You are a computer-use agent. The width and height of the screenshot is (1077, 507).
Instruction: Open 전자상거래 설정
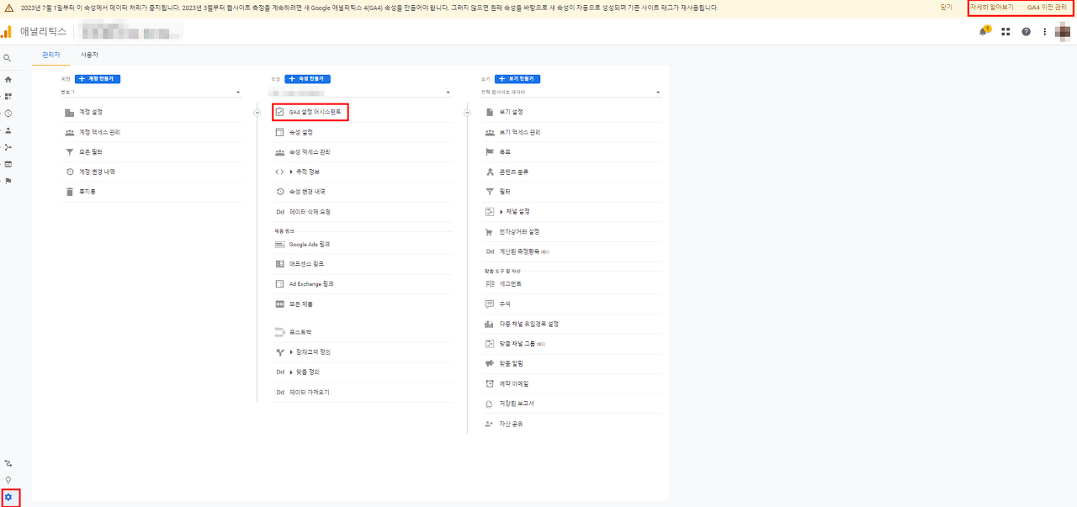point(519,232)
